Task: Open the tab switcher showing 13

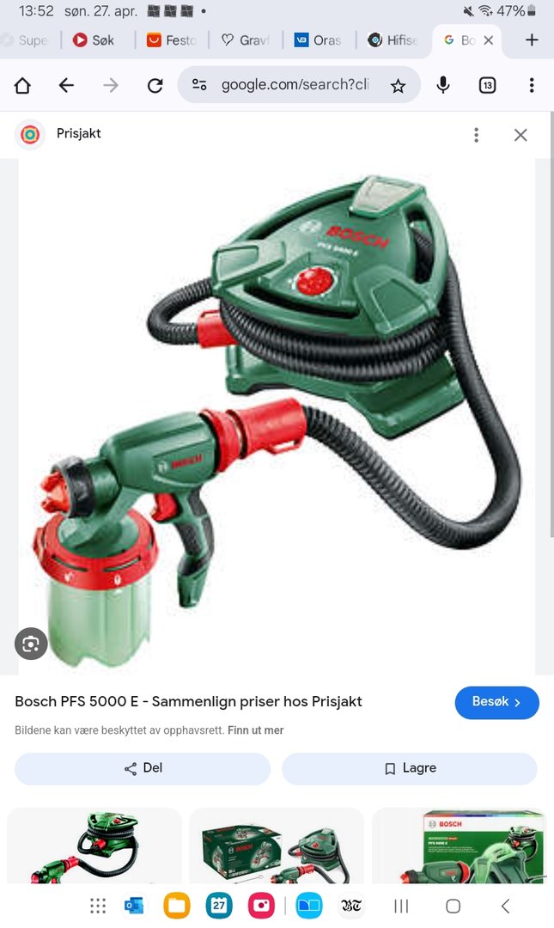Action: click(x=487, y=86)
